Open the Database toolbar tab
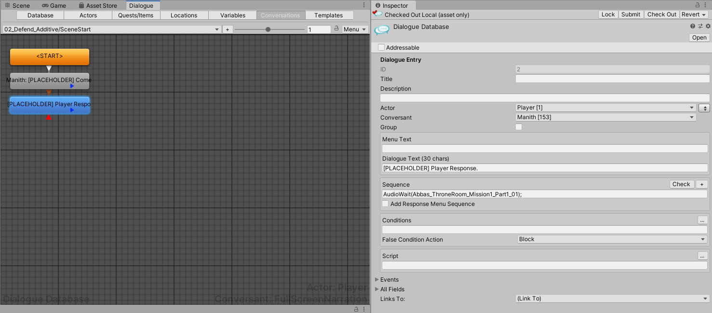 pos(40,15)
